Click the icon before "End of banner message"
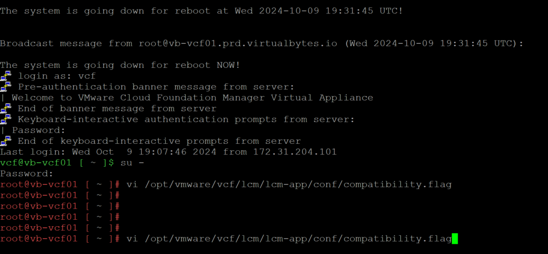The image size is (548, 254). (x=6, y=109)
